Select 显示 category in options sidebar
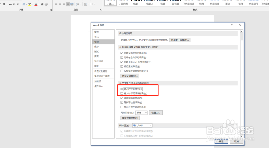Viewport: 269px width, 148px height. tap(103, 37)
